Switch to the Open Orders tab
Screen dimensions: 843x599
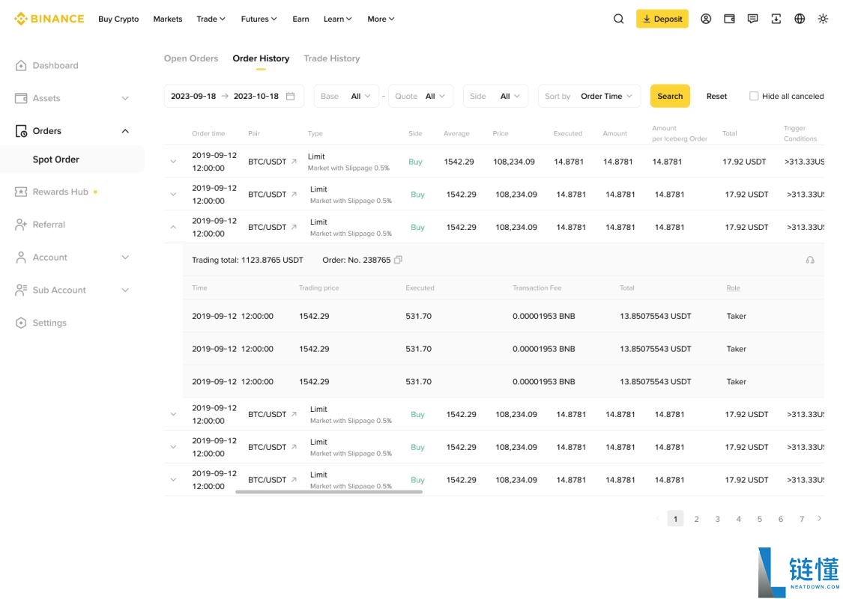[x=191, y=58]
